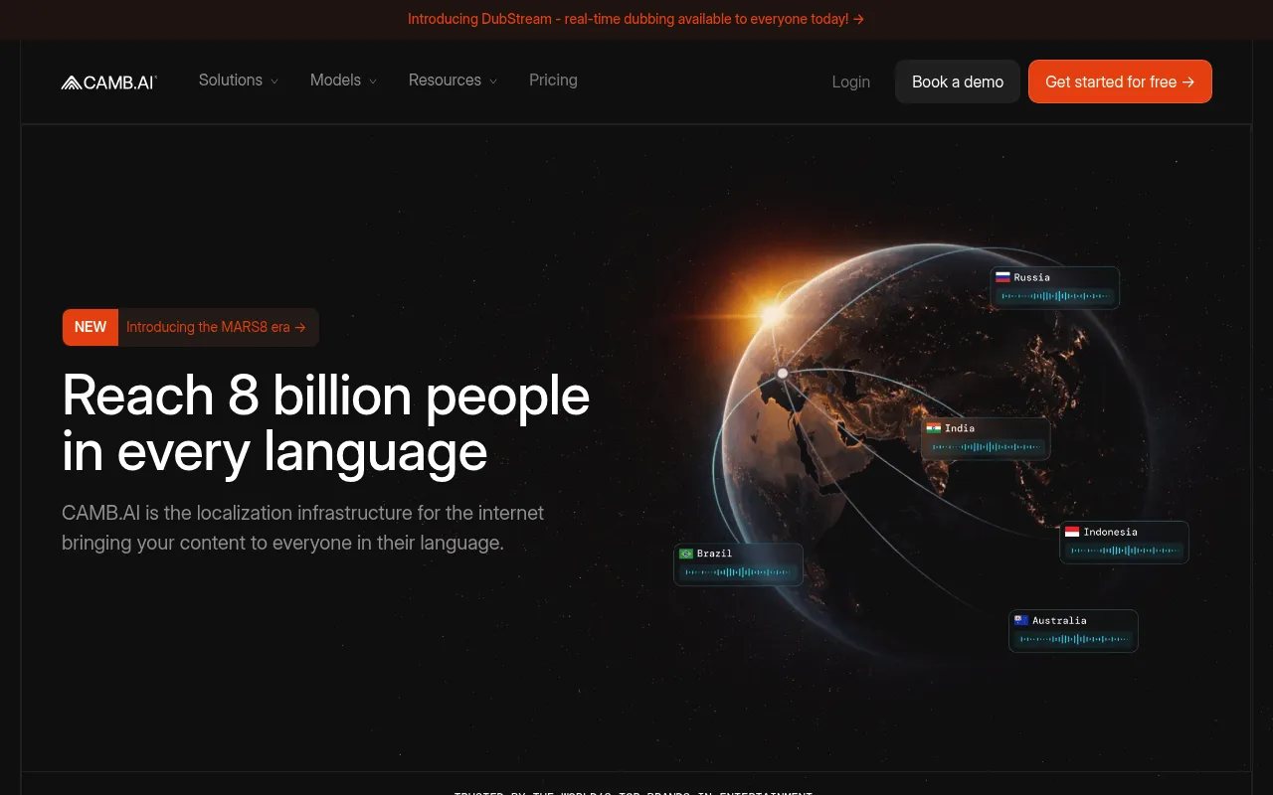This screenshot has width=1273, height=795.
Task: Click the orange NEW badge
Action: (91, 327)
